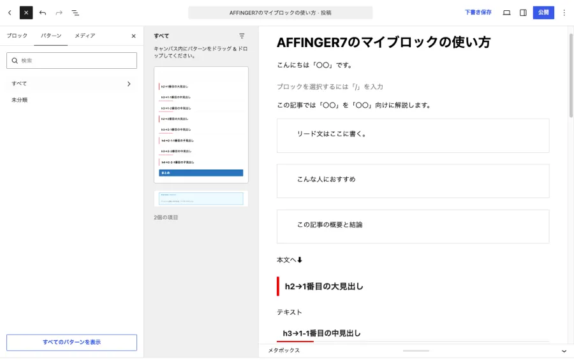
Task: Click the back arrow in top bar
Action: [10, 13]
